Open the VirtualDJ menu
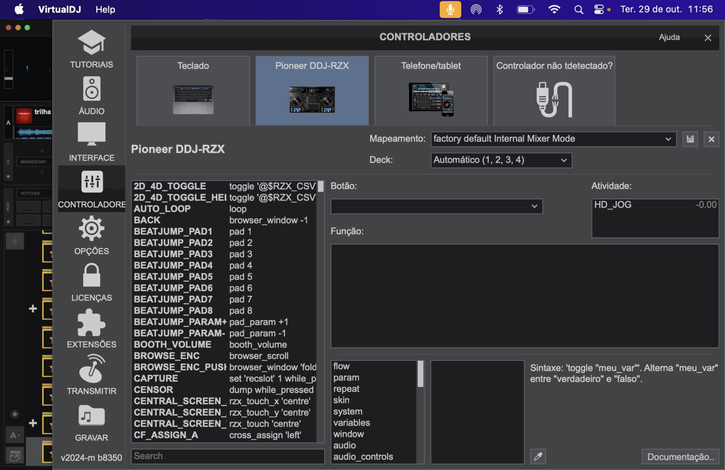Screen dimensions: 725x470 click(x=60, y=10)
